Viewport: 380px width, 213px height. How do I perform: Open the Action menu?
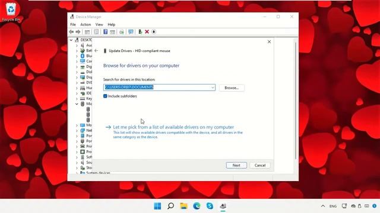tap(85, 24)
